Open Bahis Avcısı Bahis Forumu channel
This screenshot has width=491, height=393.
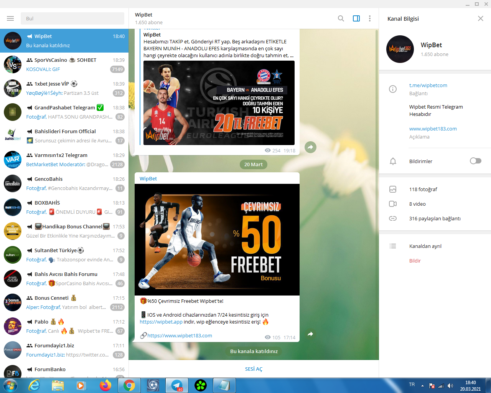tap(64, 279)
